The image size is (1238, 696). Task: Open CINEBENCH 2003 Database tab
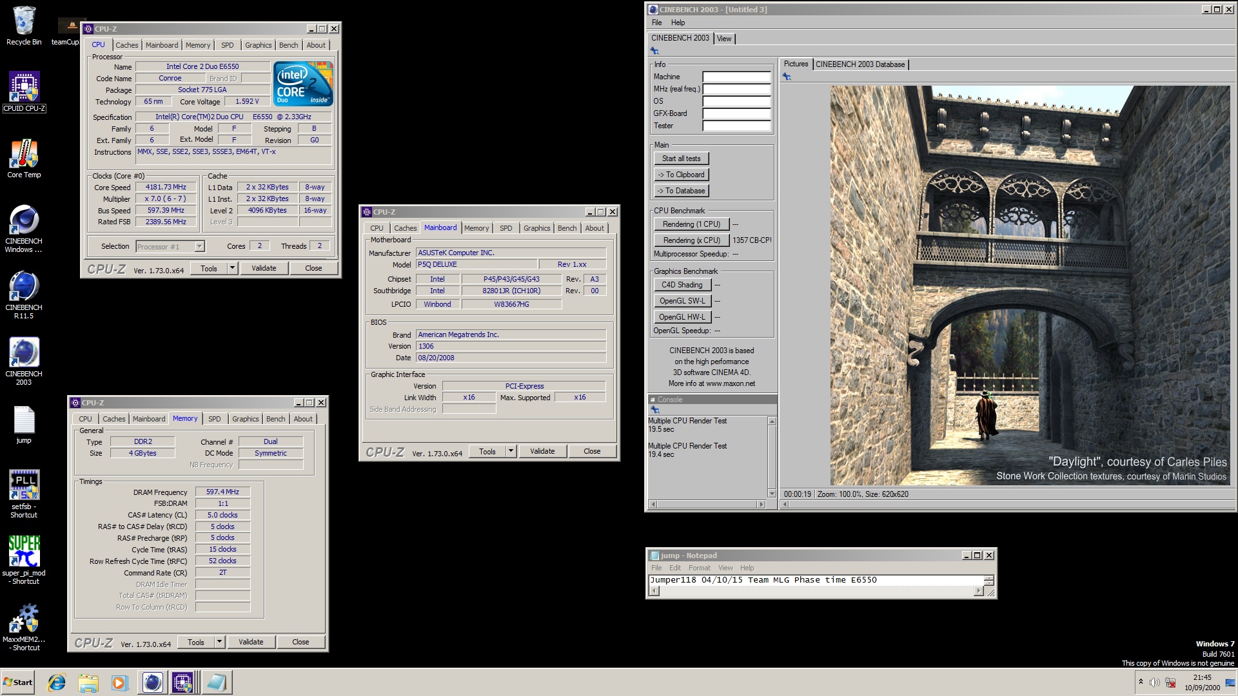(x=860, y=64)
